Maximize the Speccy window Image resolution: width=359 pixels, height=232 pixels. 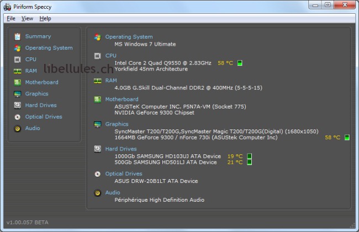coord(328,5)
